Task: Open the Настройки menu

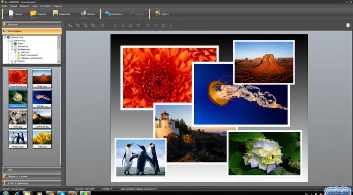Action: (45, 6)
